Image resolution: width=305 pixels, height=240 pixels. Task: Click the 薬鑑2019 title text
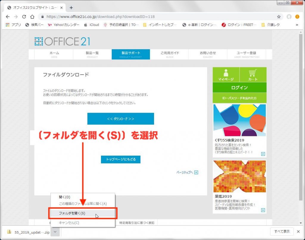tap(223, 196)
